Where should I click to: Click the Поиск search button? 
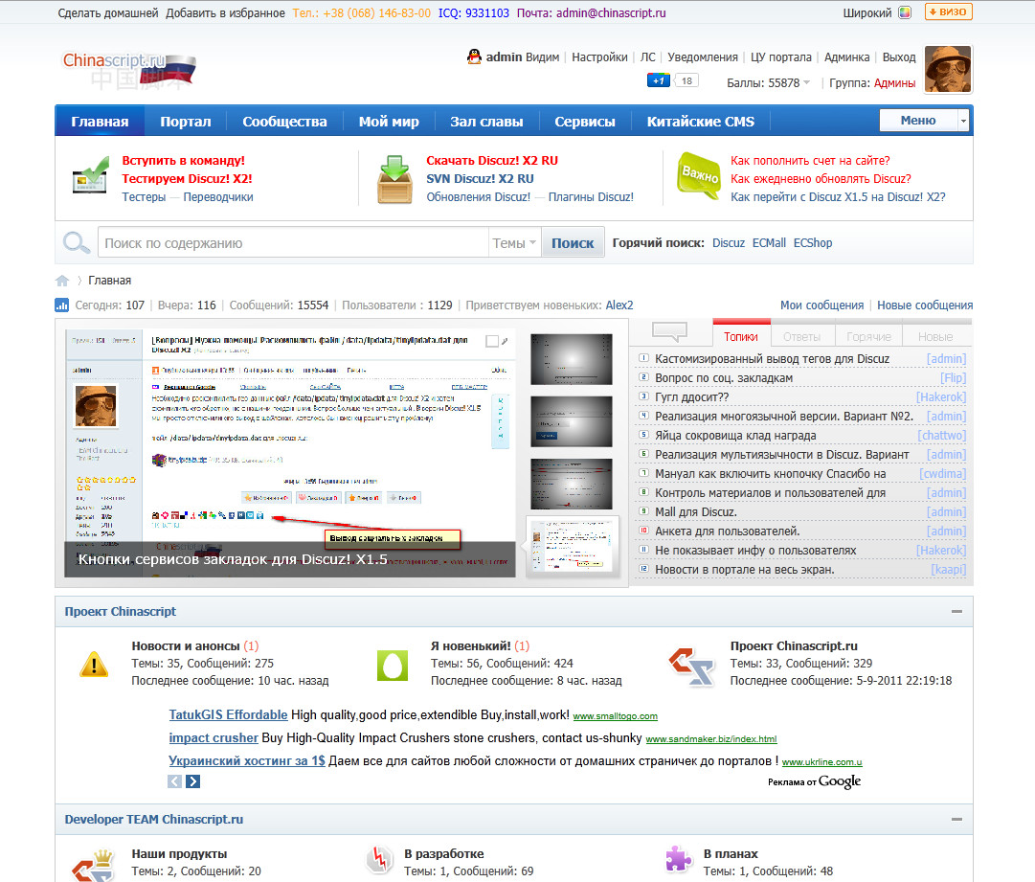[573, 243]
